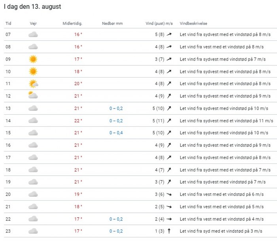Click the wind arrow for hour 22
This screenshot has width=277, height=241.
[x=169, y=219]
